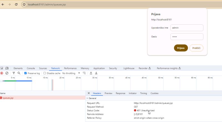Open the Recorder tab

(x=145, y=68)
